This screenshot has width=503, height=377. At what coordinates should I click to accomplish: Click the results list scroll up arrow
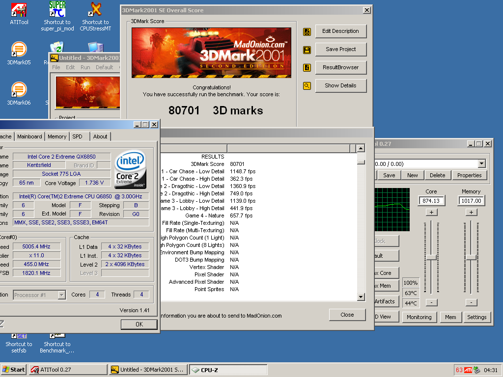361,148
